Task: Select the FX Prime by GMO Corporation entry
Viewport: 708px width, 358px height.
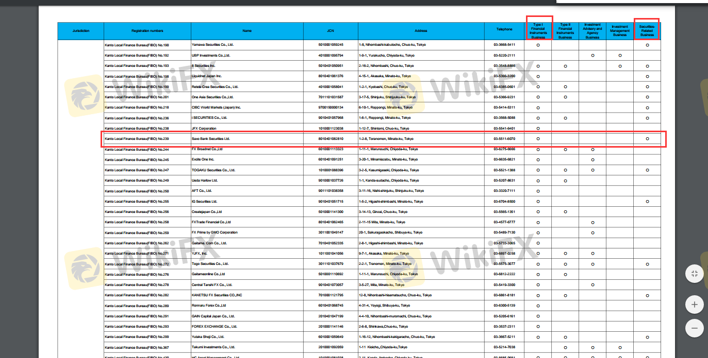Action: click(215, 232)
